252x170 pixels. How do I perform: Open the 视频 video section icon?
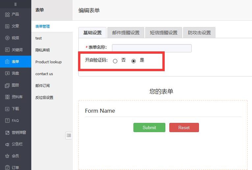[7, 38]
